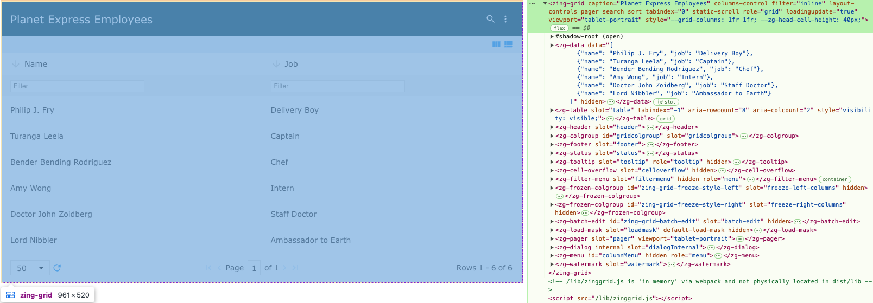Collapse the zing-grid element node
Image resolution: width=873 pixels, height=303 pixels.
[x=545, y=3]
